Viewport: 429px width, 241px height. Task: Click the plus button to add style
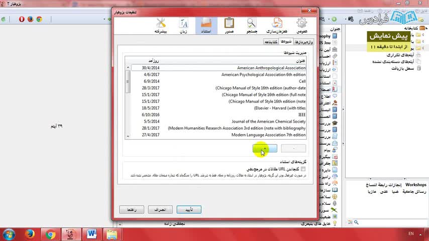point(265,148)
